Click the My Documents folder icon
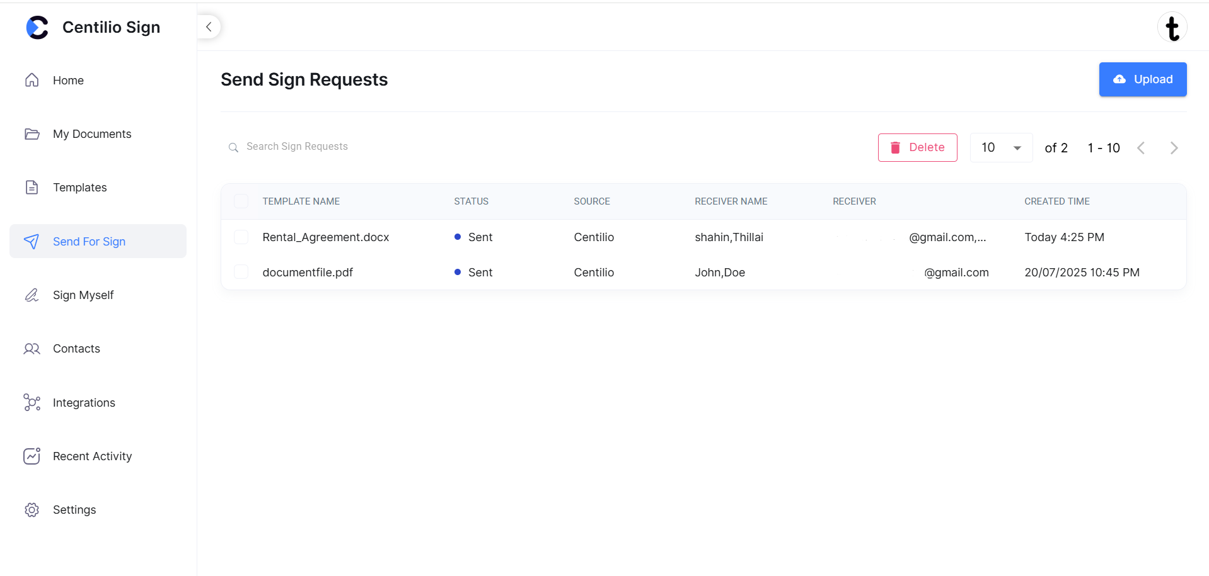The height and width of the screenshot is (576, 1209). 32,133
